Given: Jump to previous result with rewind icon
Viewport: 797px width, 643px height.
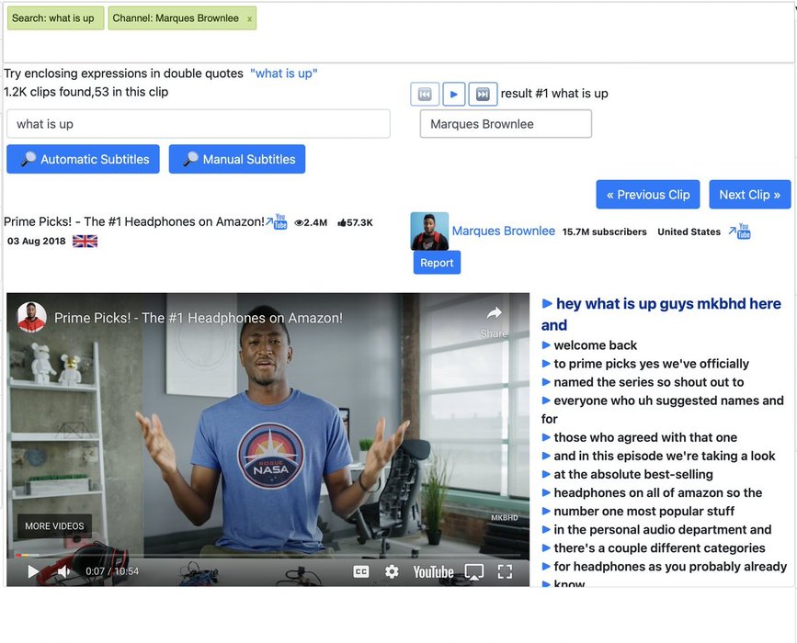Looking at the screenshot, I should 425,94.
